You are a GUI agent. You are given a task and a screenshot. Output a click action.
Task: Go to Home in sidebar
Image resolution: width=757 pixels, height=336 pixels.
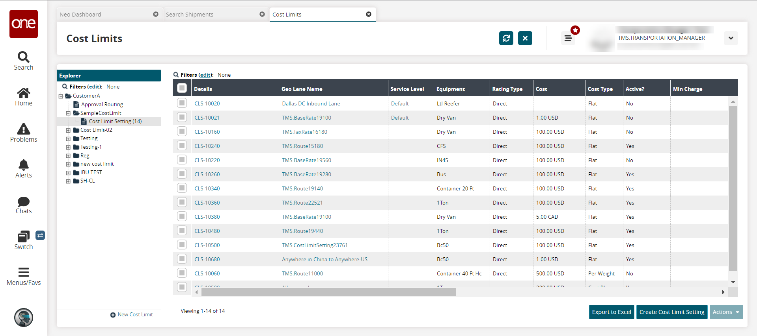tap(24, 97)
